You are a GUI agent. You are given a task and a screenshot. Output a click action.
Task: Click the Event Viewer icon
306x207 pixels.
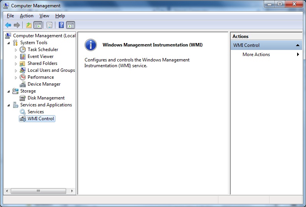[x=23, y=56]
